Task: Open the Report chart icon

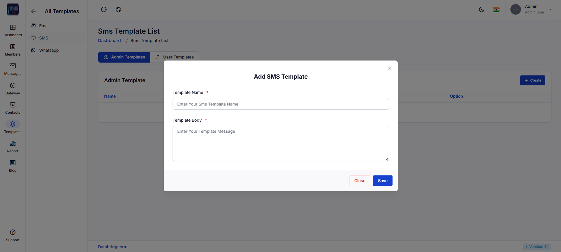Action: click(13, 144)
